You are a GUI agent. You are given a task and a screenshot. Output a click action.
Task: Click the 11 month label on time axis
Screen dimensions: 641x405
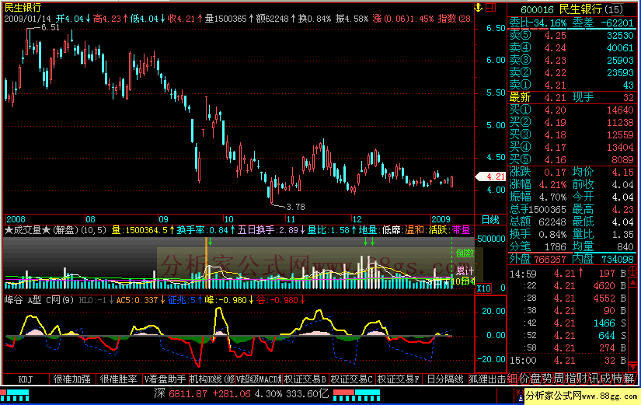(291, 220)
